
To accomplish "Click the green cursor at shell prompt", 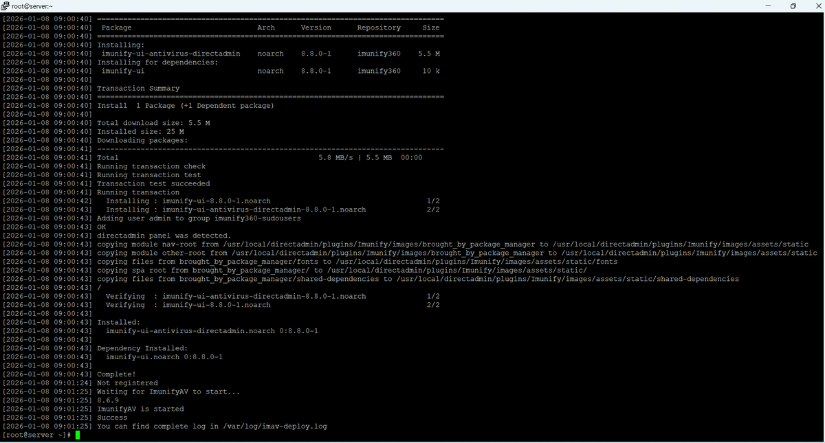I will pyautogui.click(x=78, y=435).
